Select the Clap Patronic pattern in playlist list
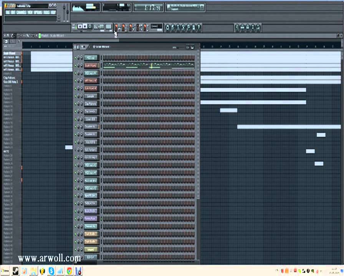The width and height of the screenshot is (344, 276). [10, 78]
